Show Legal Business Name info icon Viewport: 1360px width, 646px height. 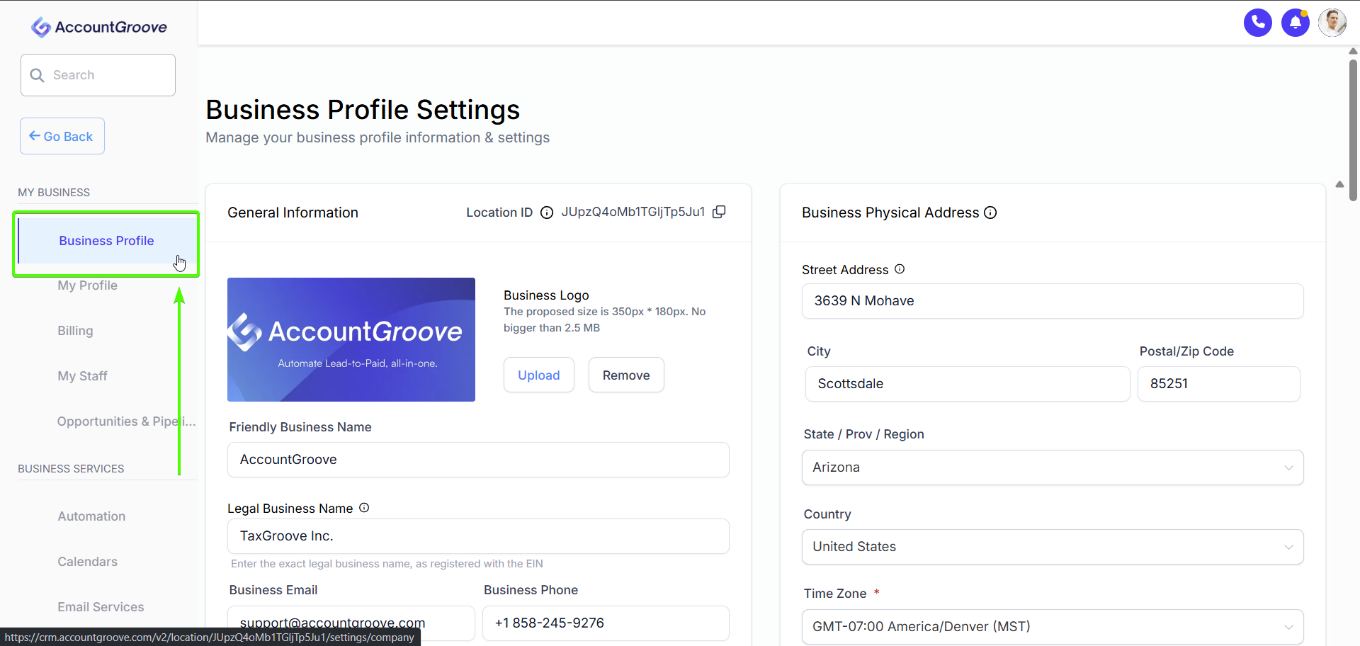point(364,508)
